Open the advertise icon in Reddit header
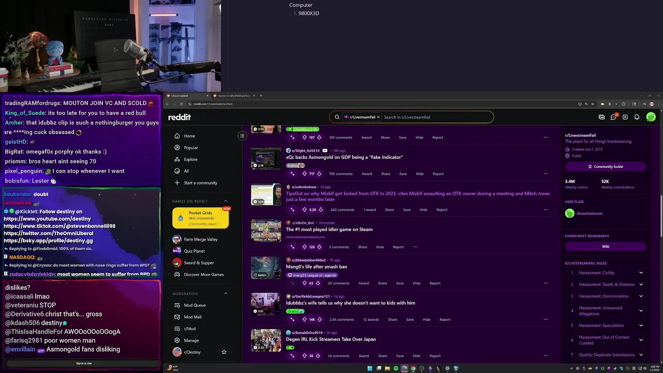 pyautogui.click(x=601, y=117)
